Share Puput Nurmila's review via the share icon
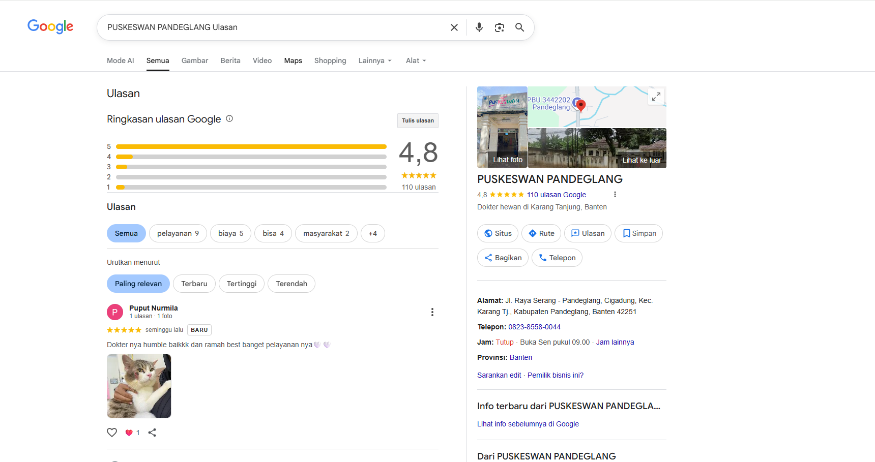The width and height of the screenshot is (875, 462). (152, 432)
